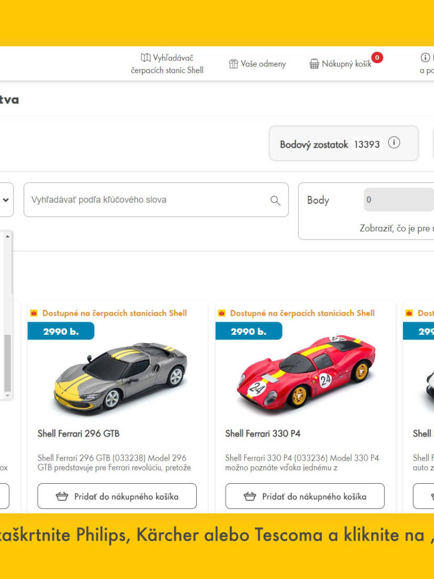Click the shopping basket icon in header
Image resolution: width=434 pixels, height=579 pixels.
pyautogui.click(x=314, y=64)
